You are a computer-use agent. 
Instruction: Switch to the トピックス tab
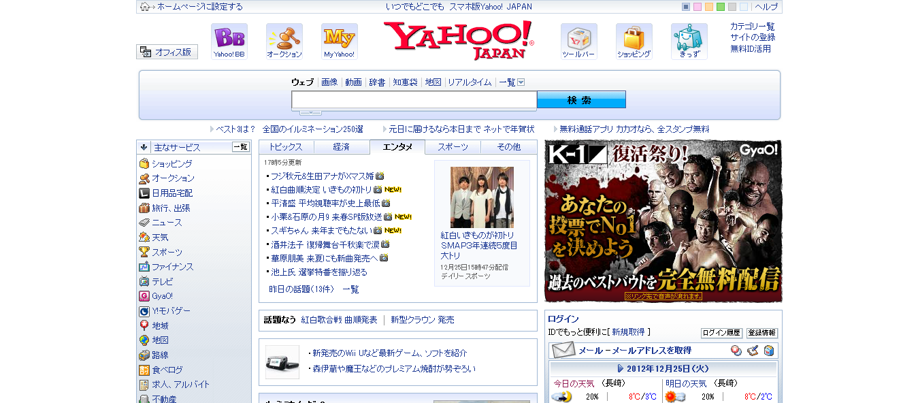pos(286,147)
